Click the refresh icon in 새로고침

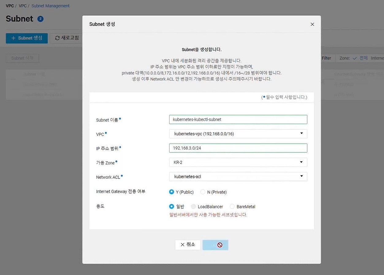click(57, 38)
